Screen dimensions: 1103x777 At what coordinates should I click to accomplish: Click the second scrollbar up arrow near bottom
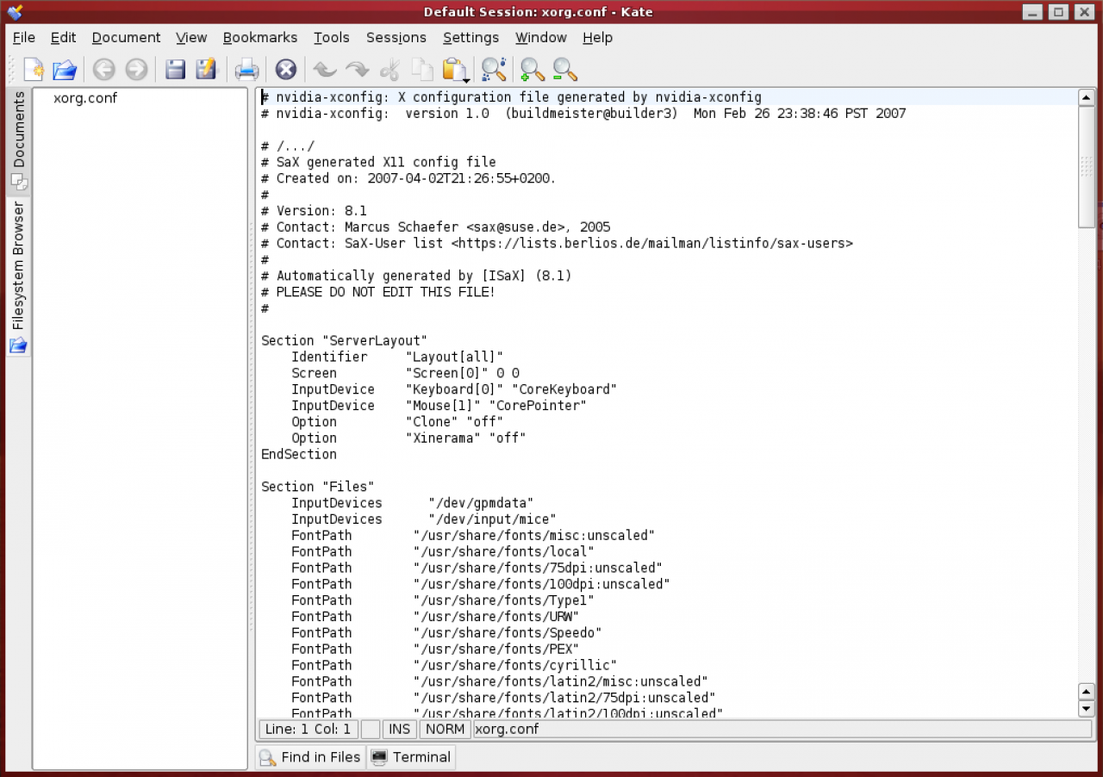click(x=1087, y=692)
